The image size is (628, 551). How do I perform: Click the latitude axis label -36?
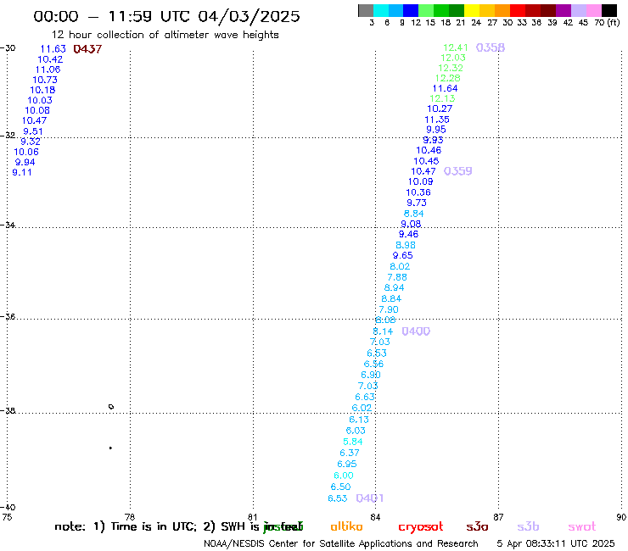(8, 316)
